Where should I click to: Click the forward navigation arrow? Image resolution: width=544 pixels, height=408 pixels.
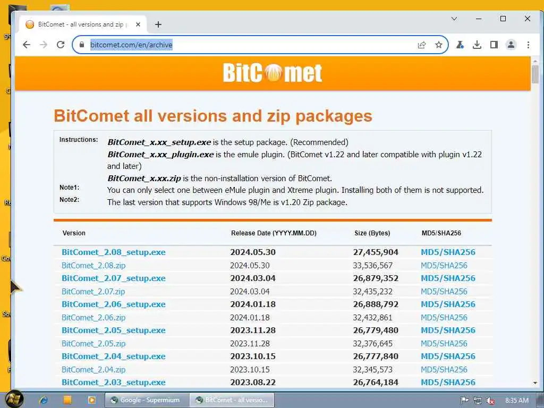click(x=44, y=45)
